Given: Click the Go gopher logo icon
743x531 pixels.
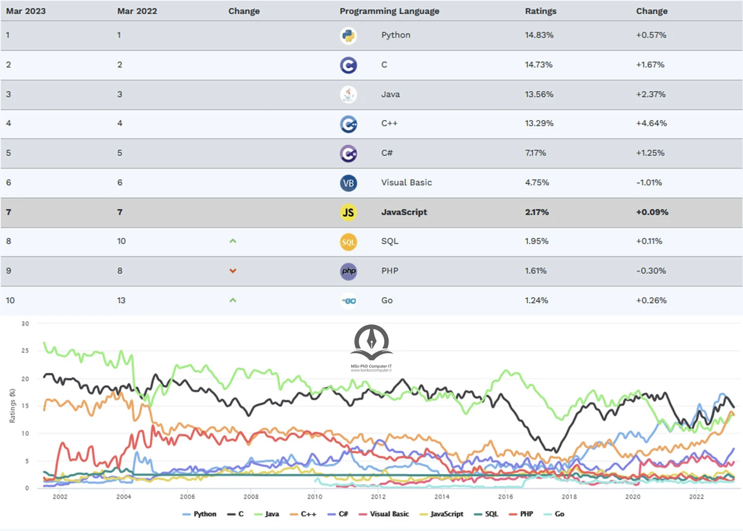Looking at the screenshot, I should (348, 301).
